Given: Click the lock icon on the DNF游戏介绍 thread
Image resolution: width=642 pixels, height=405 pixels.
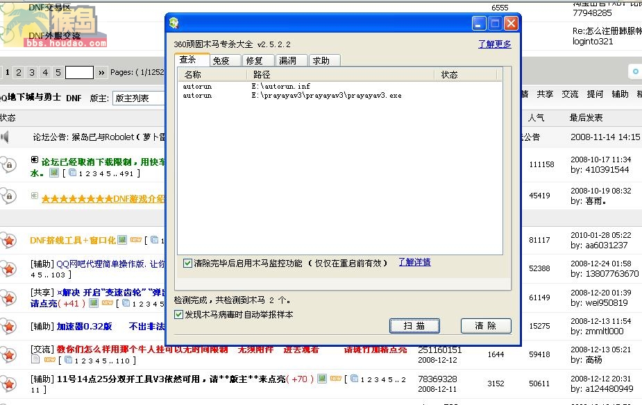Looking at the screenshot, I should point(8,196).
